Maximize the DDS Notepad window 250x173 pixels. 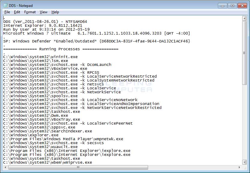coord(231,5)
